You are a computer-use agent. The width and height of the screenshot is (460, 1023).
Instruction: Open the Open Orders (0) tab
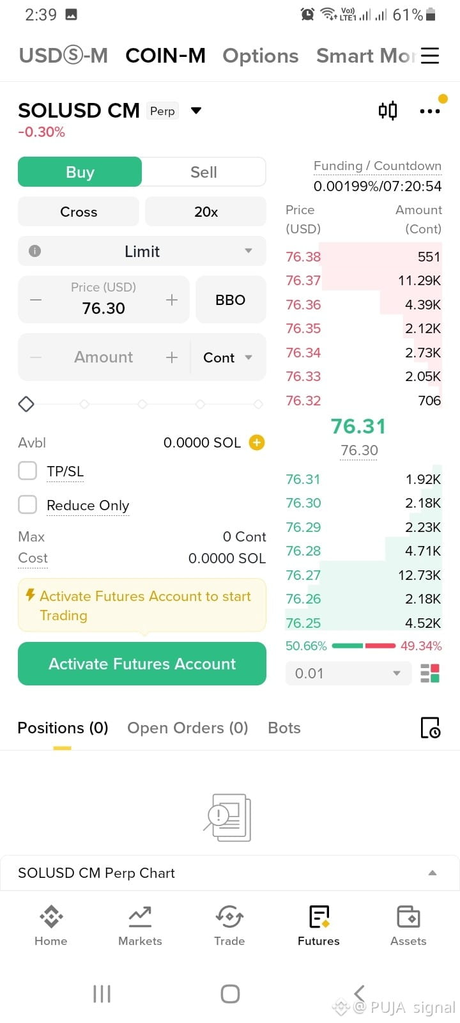coord(188,728)
